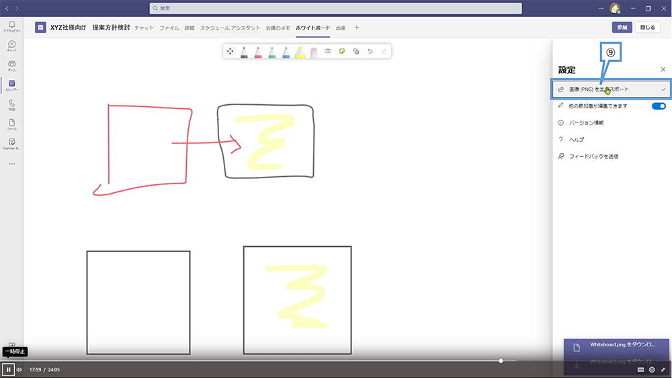Undo the last whiteboard action
The width and height of the screenshot is (672, 378).
click(x=370, y=51)
